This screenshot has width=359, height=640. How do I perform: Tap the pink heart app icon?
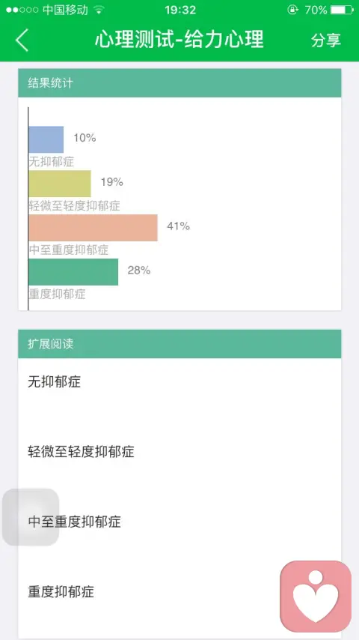click(x=316, y=596)
